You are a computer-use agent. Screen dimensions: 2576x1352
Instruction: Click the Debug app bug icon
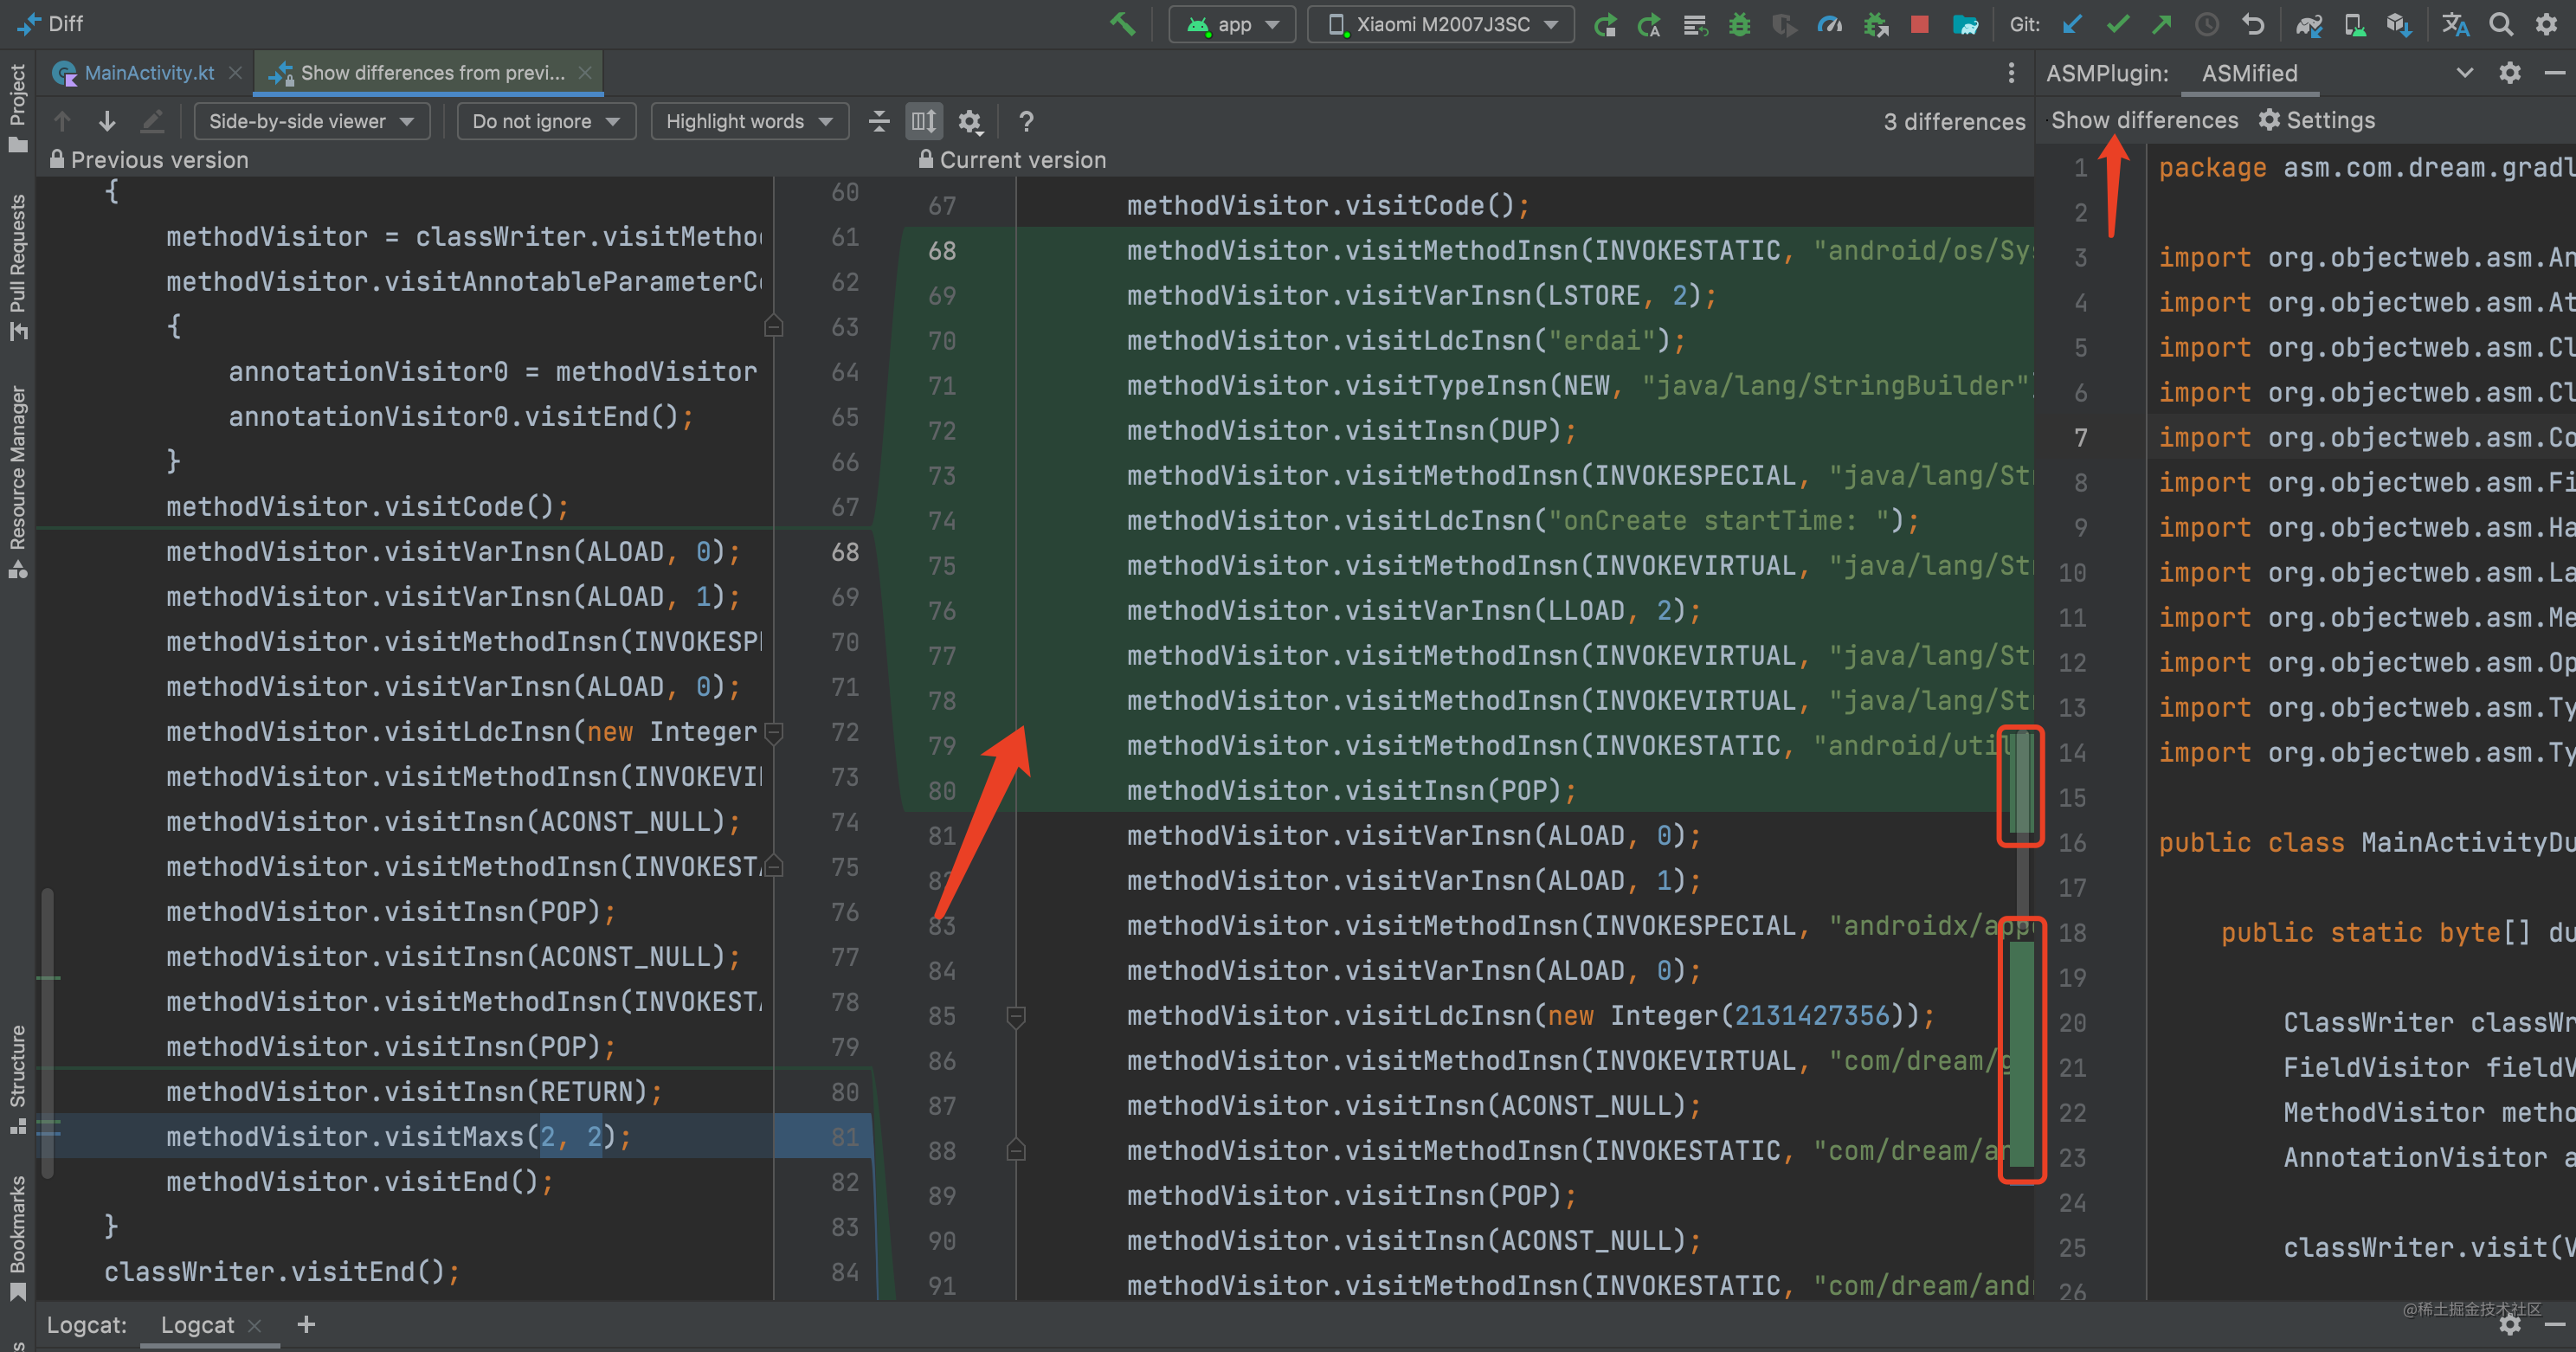click(x=1739, y=24)
